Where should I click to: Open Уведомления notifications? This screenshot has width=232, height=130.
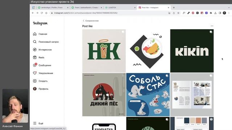coord(43,73)
